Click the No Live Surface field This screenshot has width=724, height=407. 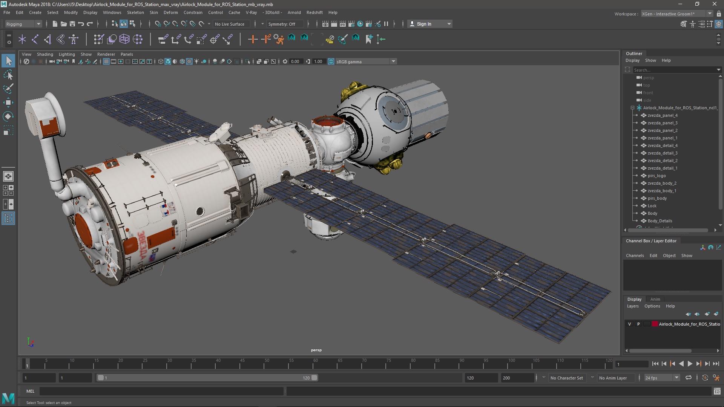[x=232, y=24]
